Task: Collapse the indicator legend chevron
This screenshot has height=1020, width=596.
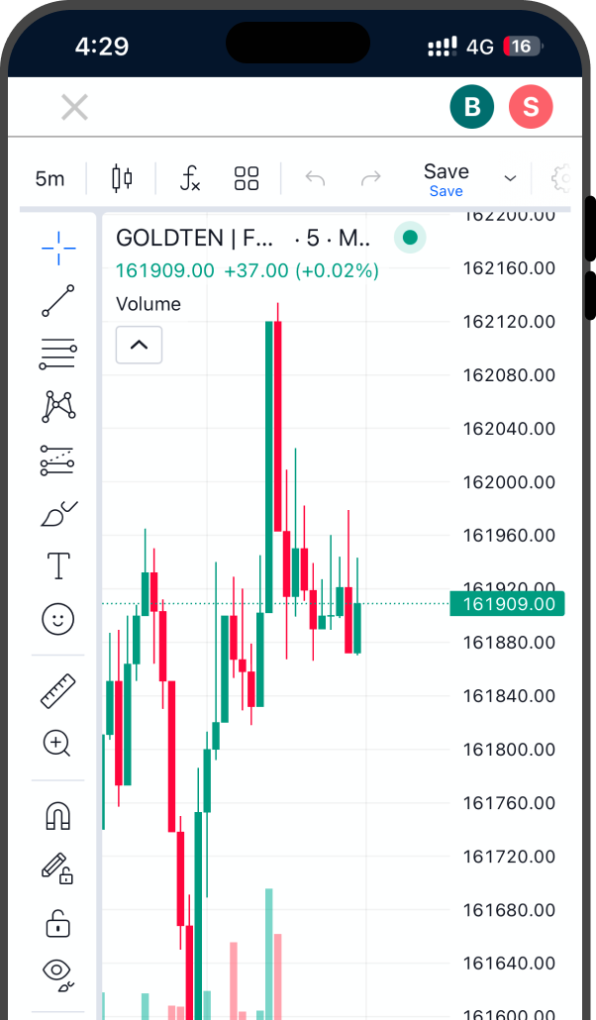Action: [140, 345]
